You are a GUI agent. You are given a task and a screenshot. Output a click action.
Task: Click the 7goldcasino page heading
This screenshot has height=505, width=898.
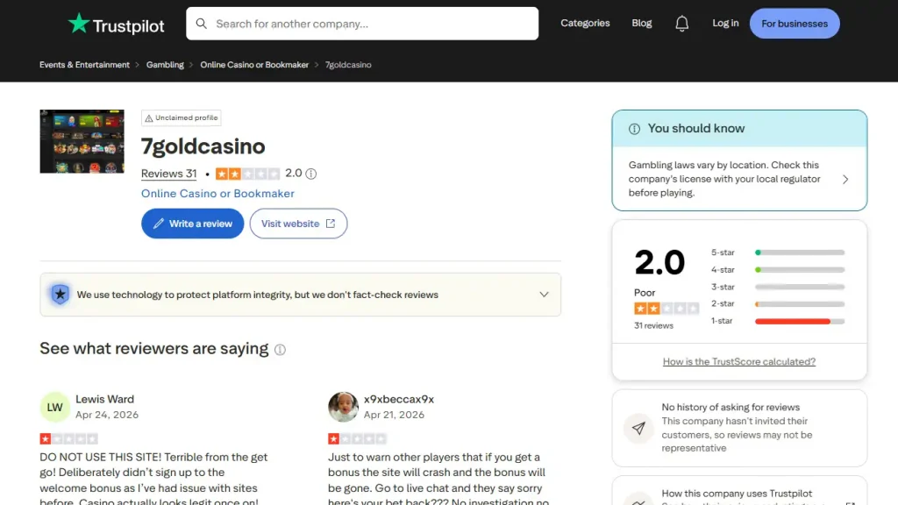coord(203,146)
